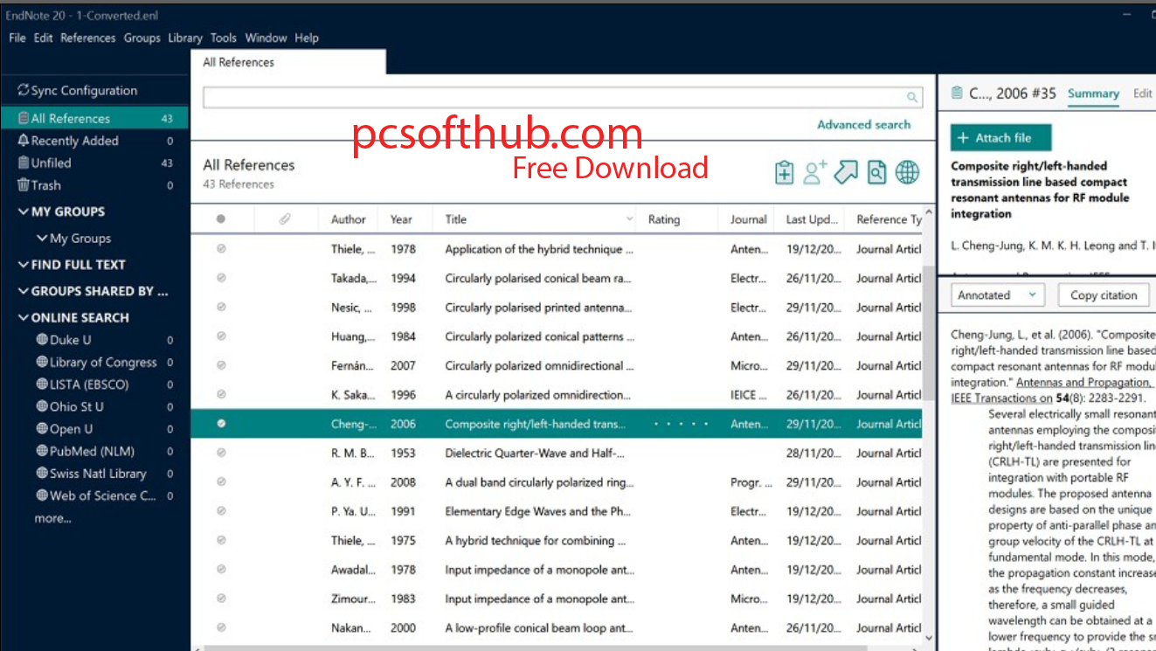Collapse the FIND FULL TEXT section
The height and width of the screenshot is (651, 1156).
[24, 265]
